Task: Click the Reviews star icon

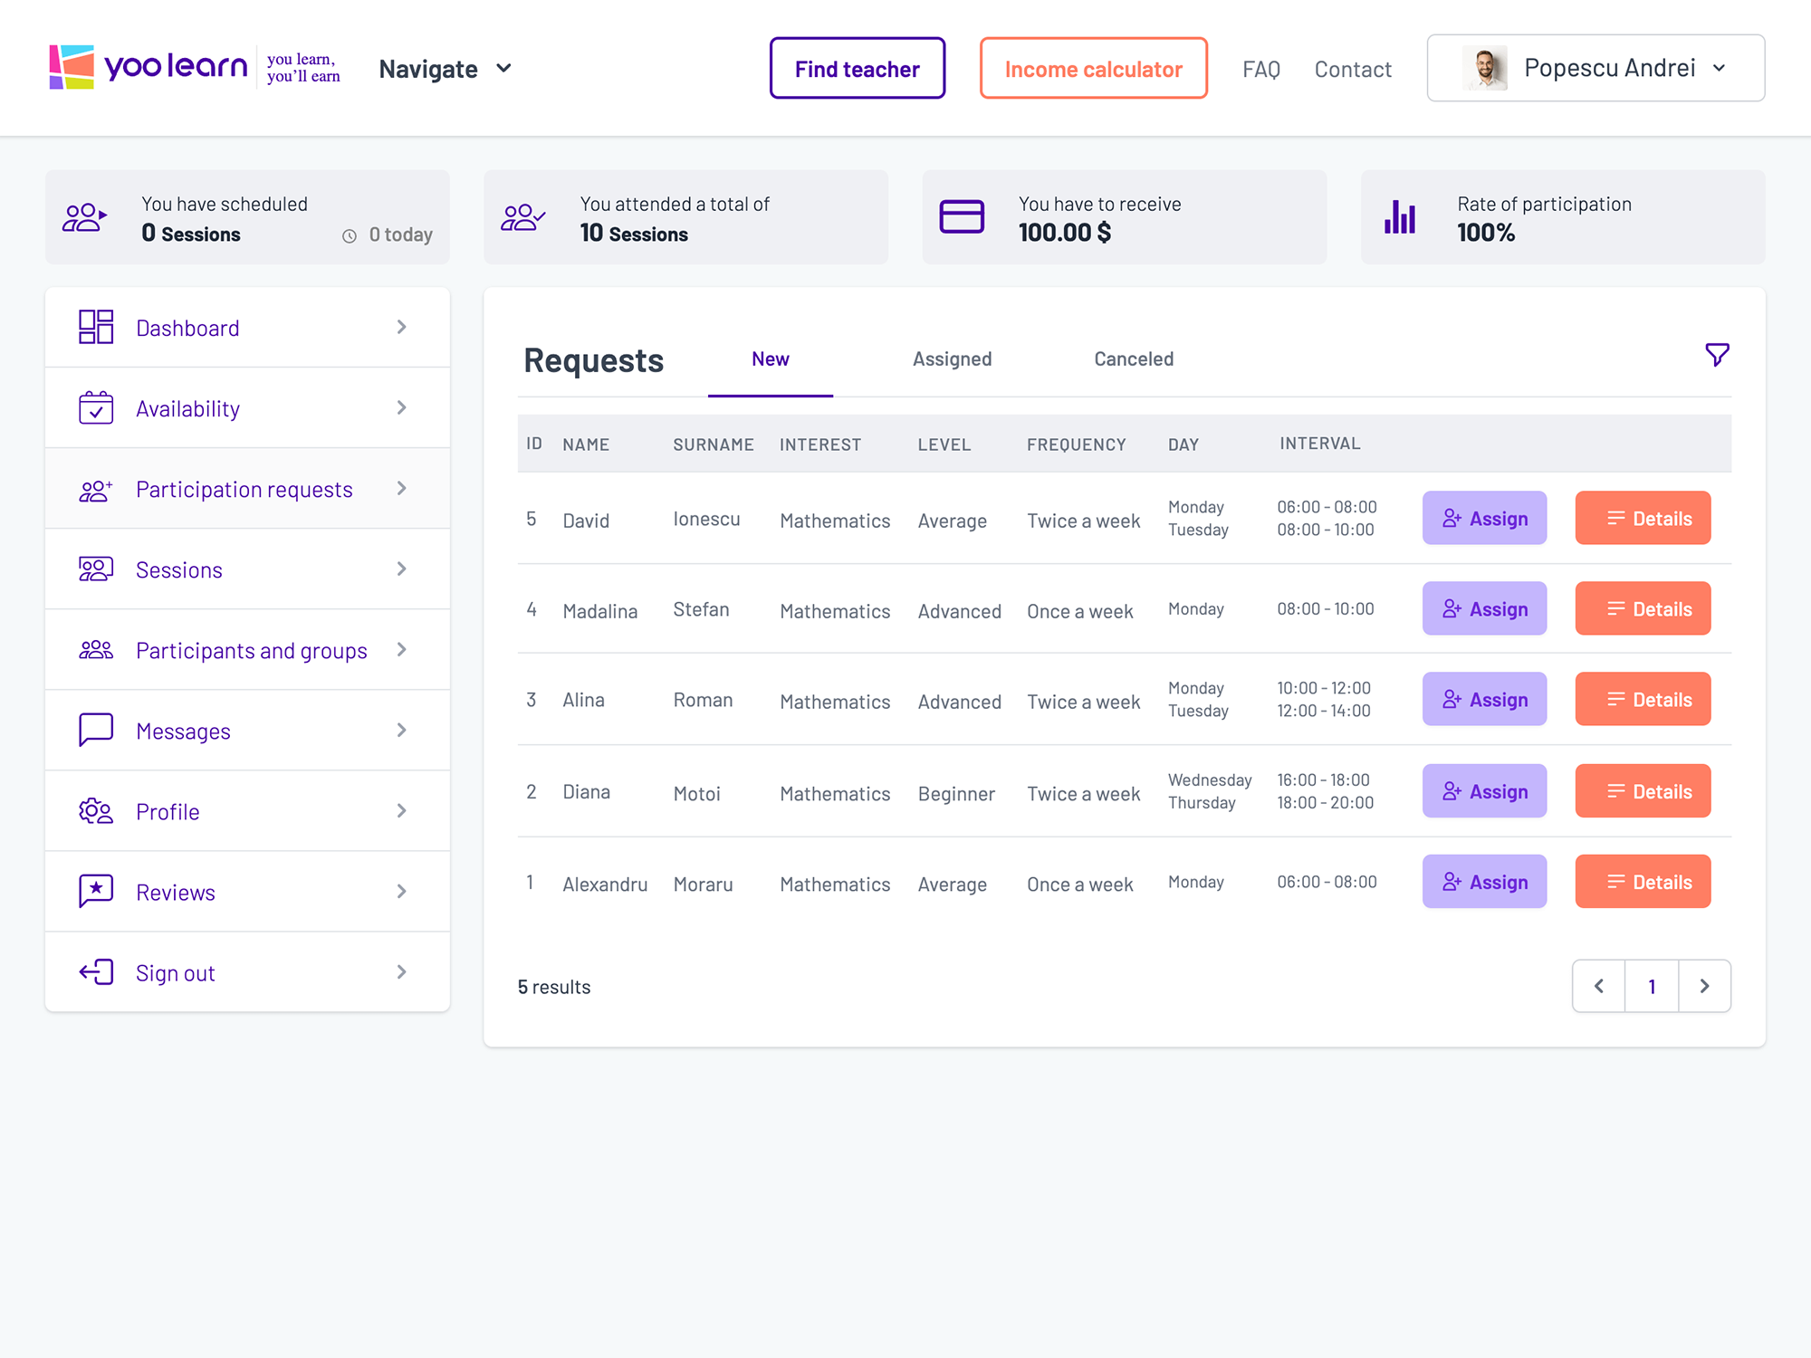Action: click(96, 891)
